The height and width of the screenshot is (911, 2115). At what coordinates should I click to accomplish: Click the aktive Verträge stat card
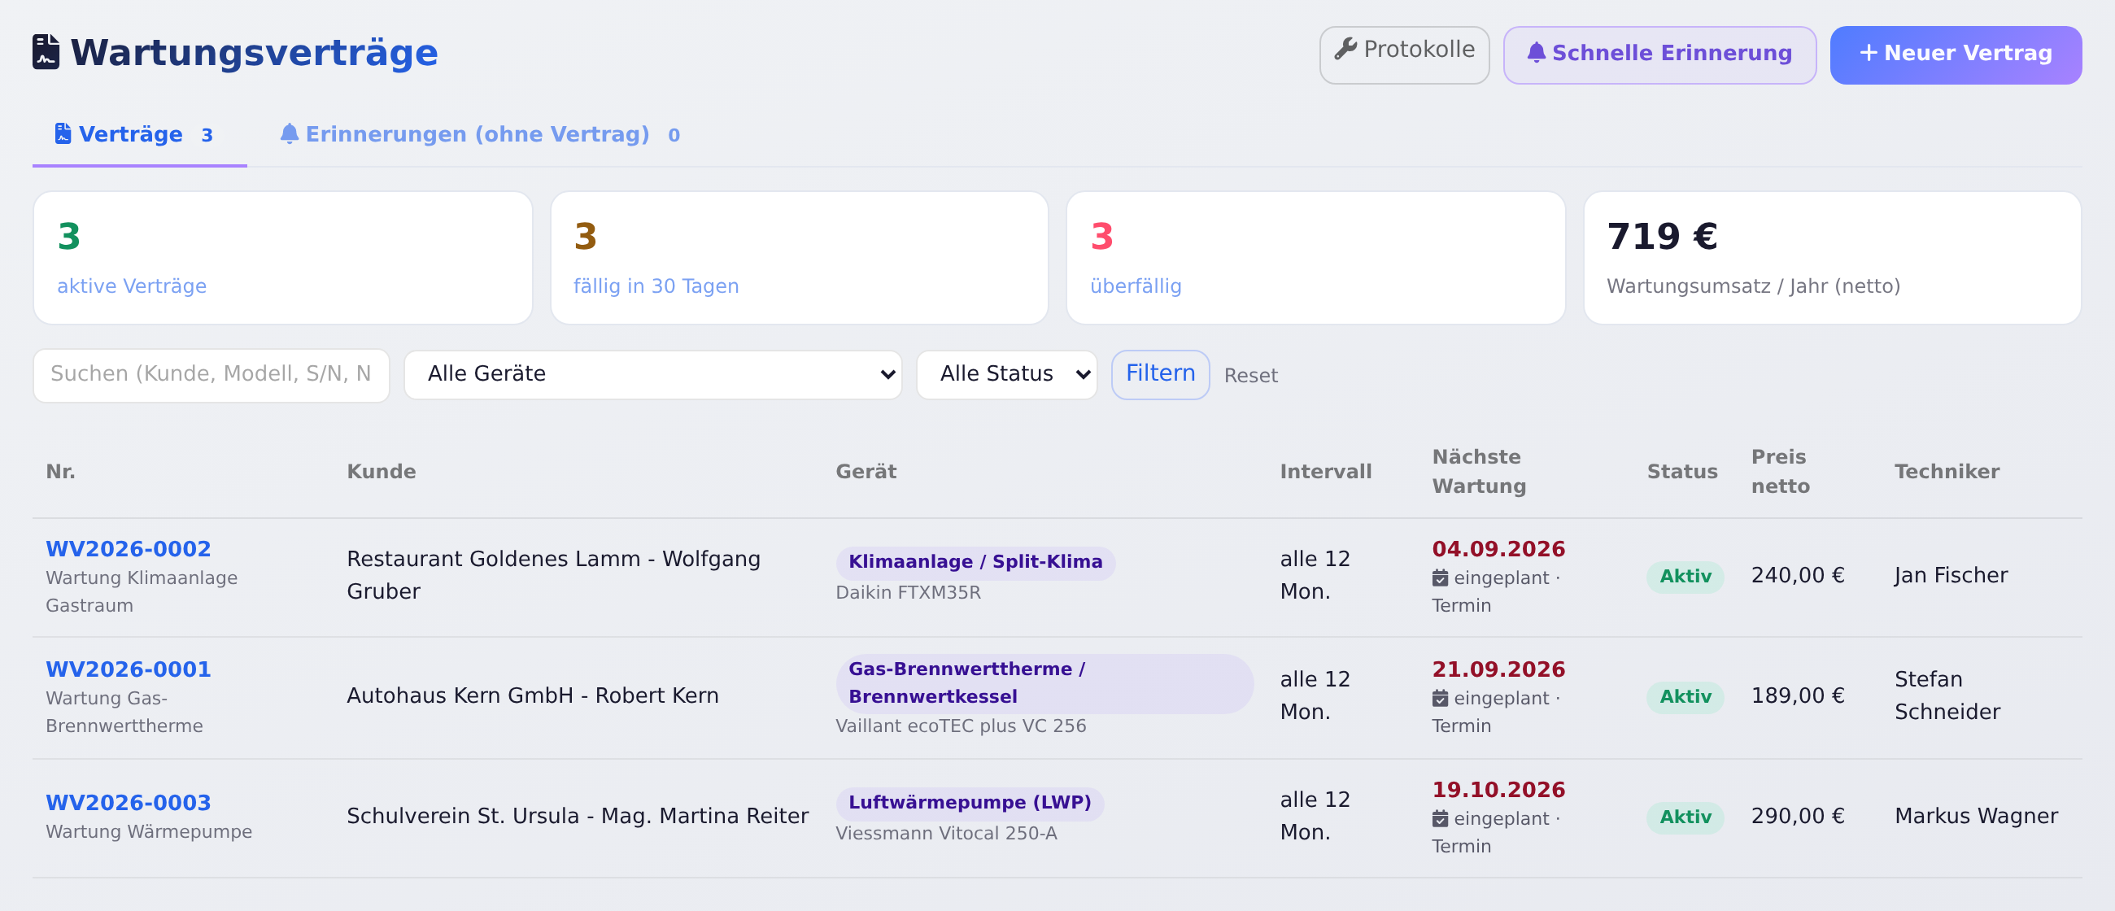point(283,259)
